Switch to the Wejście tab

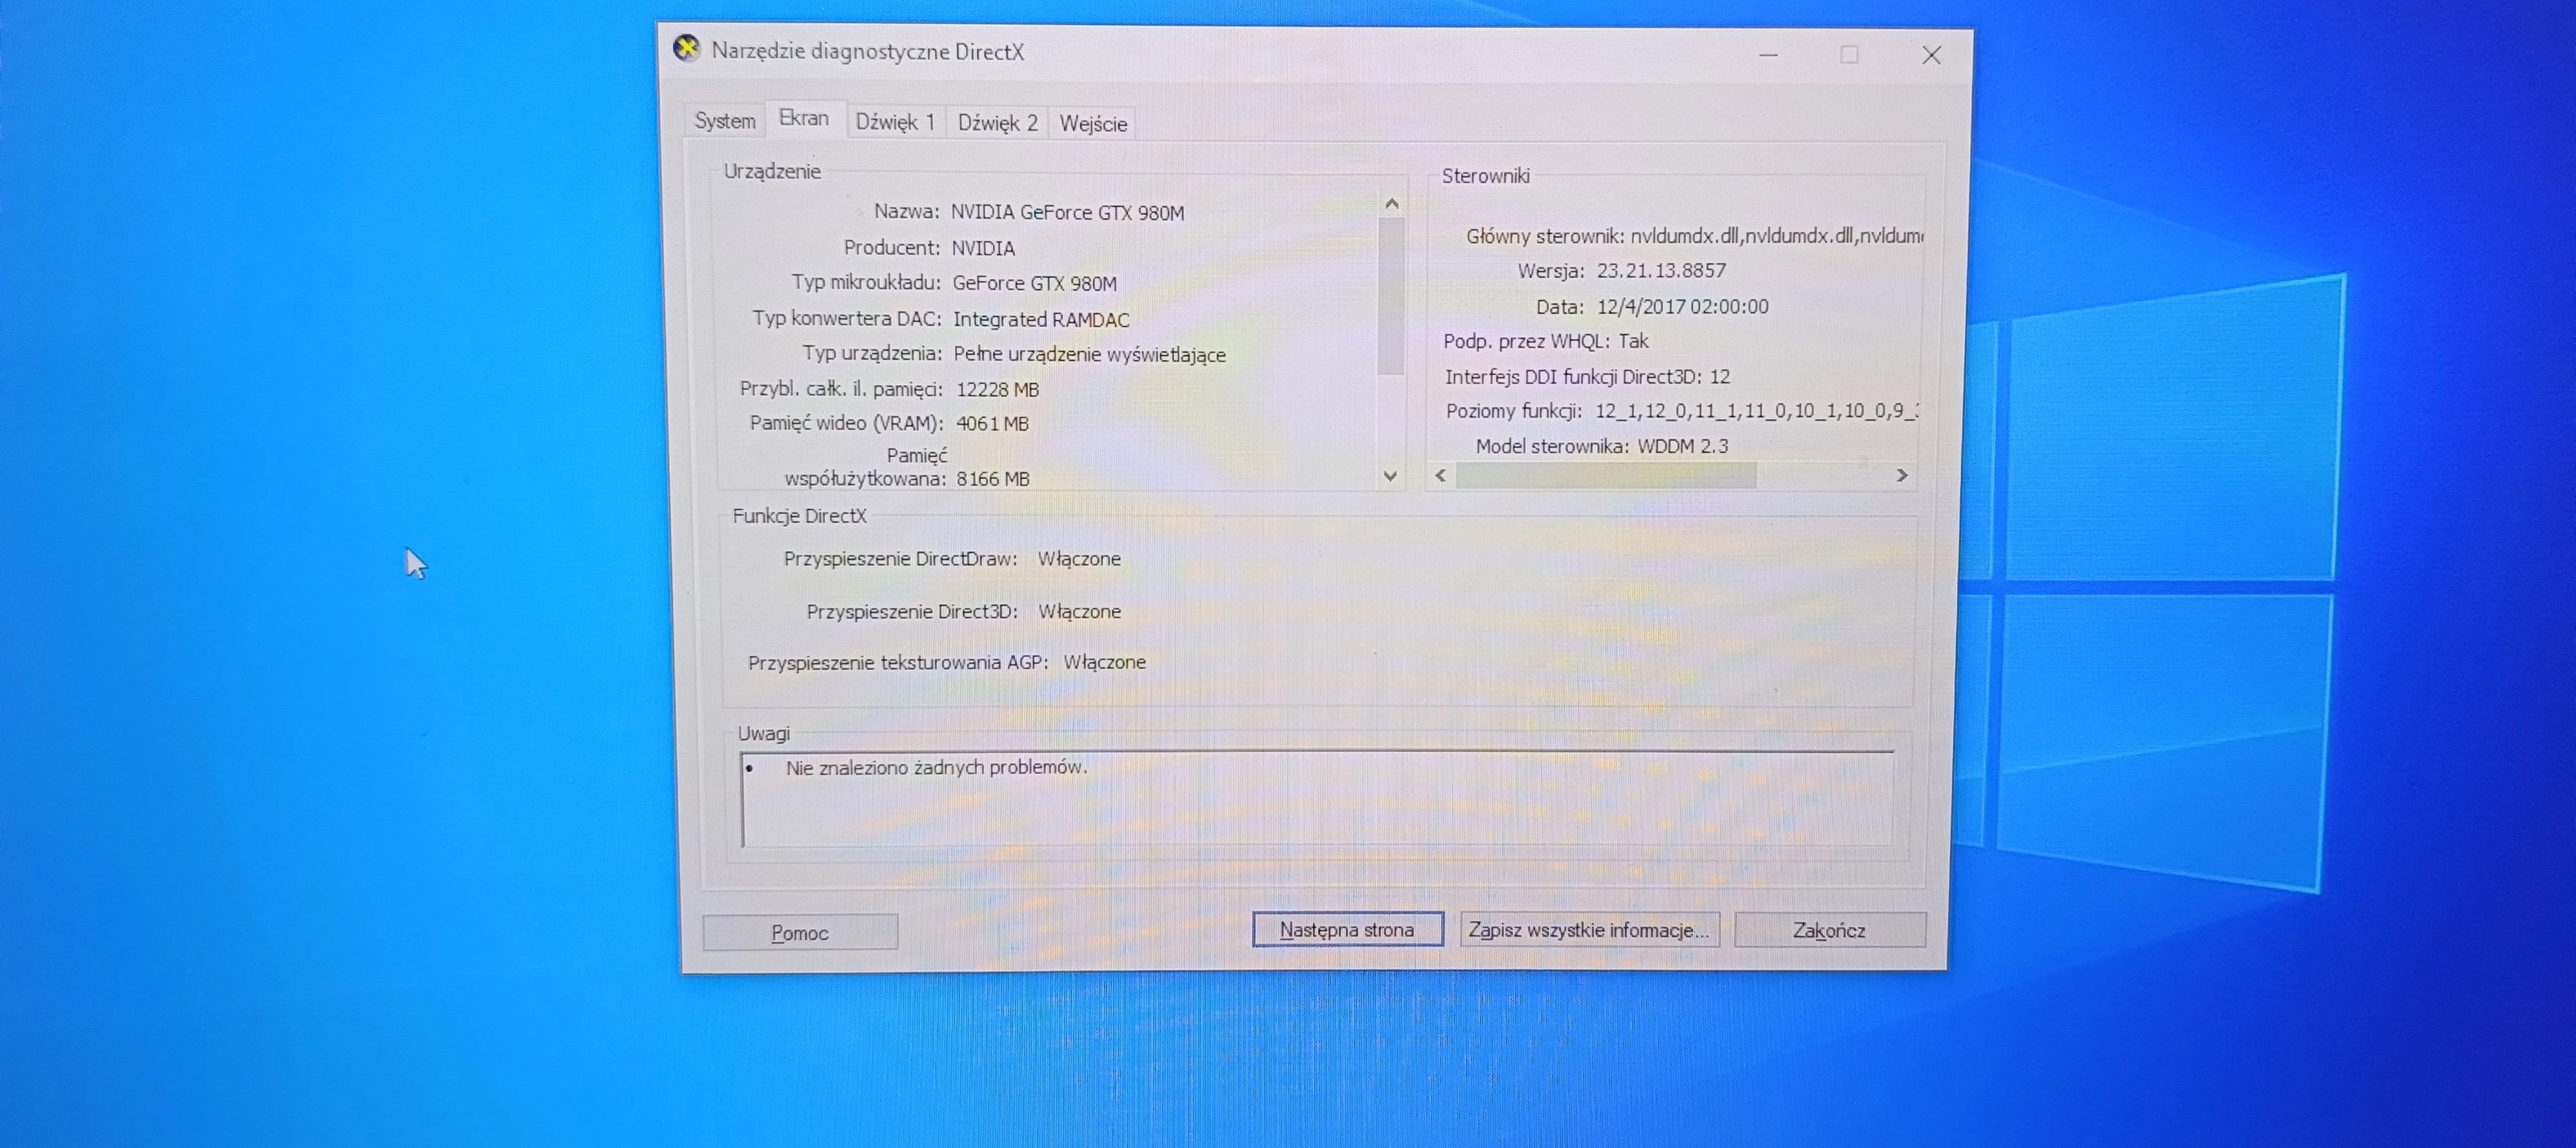coord(1093,124)
